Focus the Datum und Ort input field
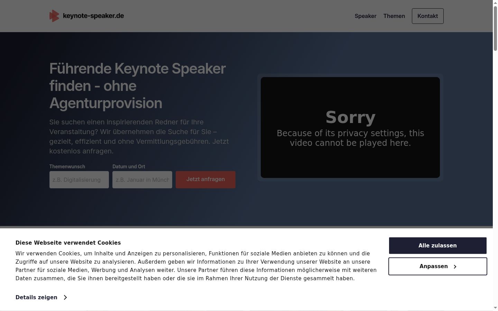 tap(142, 180)
